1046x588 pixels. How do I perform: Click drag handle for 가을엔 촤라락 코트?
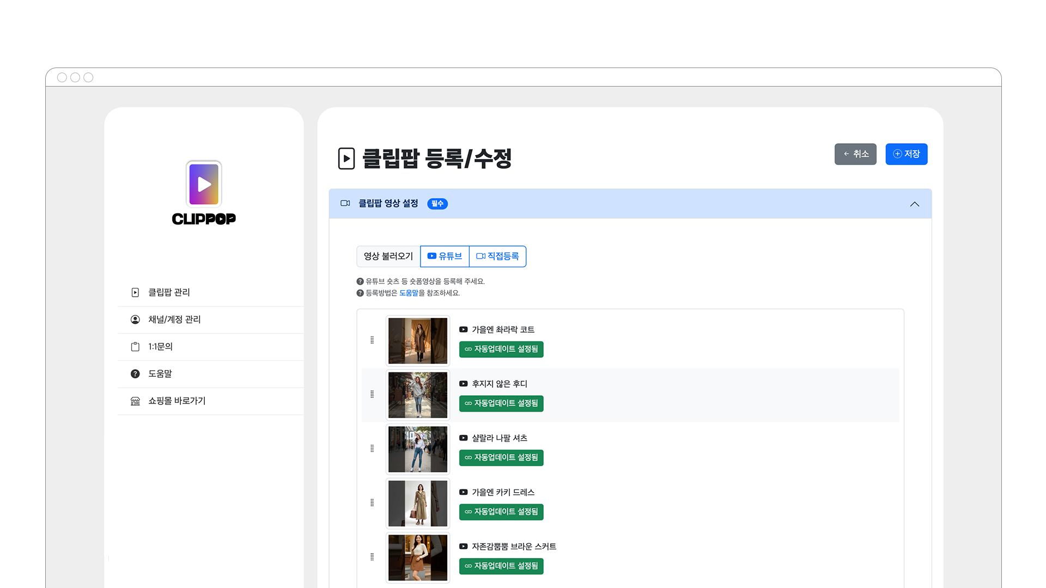coord(372,340)
